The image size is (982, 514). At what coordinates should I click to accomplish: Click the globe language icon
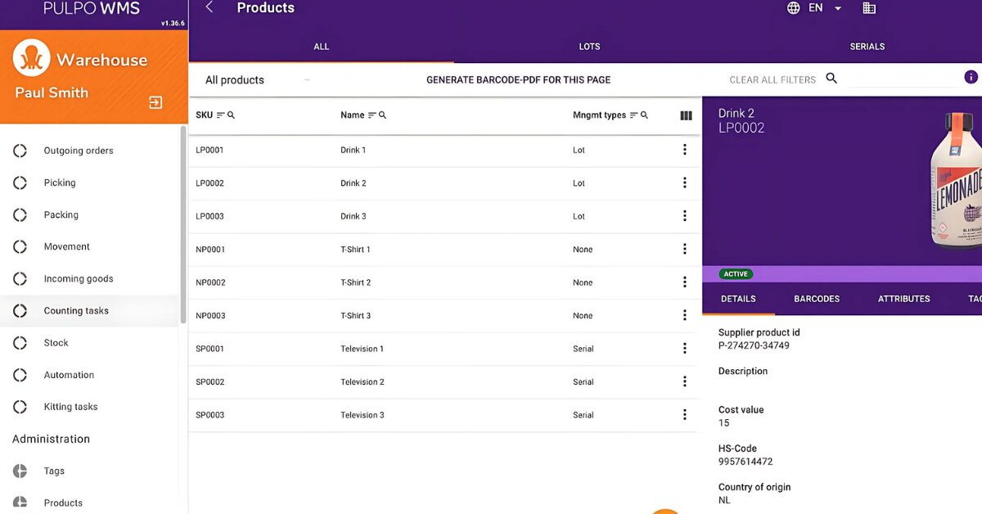(793, 8)
